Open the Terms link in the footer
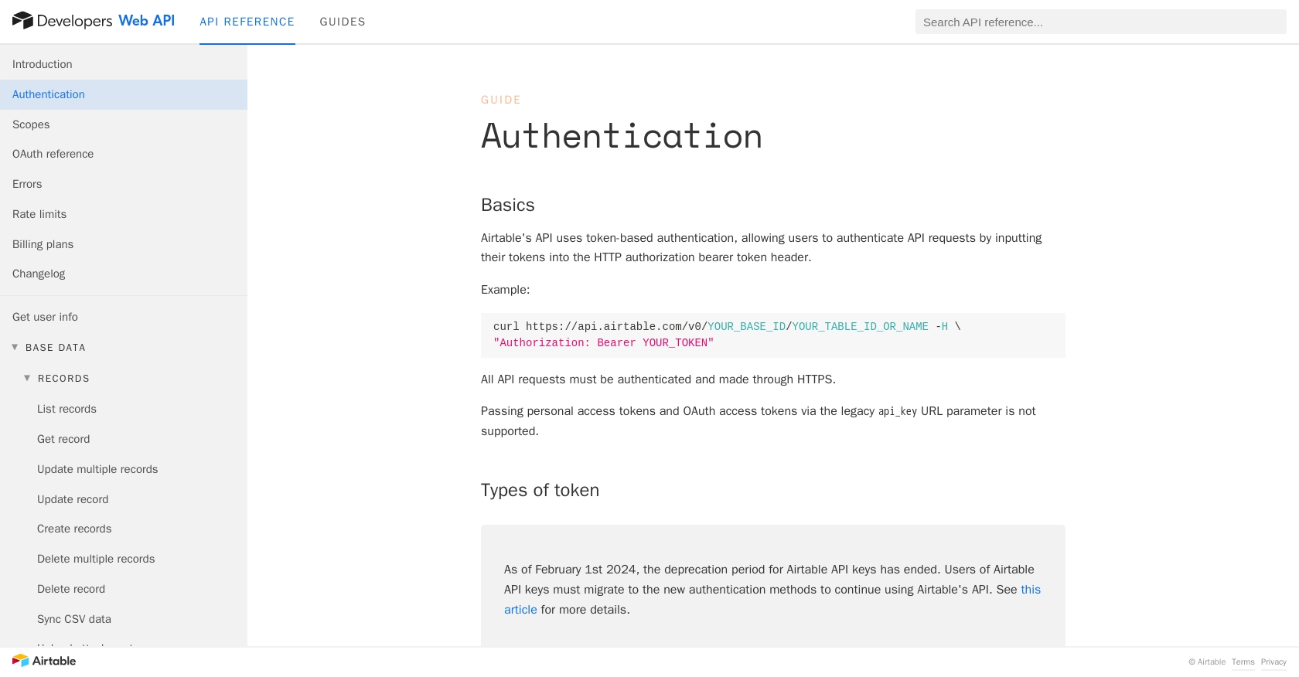Screen dimensions: 1299x677 (1243, 662)
